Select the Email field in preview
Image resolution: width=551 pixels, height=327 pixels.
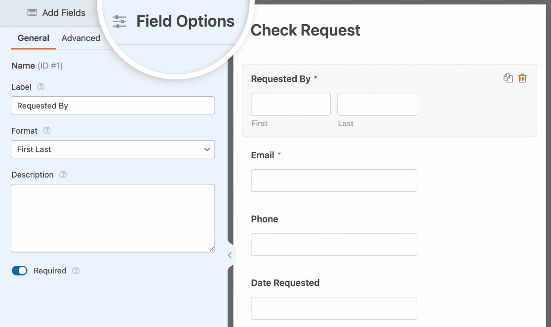334,181
